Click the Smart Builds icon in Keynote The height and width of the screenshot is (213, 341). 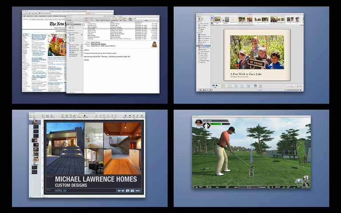[85, 116]
